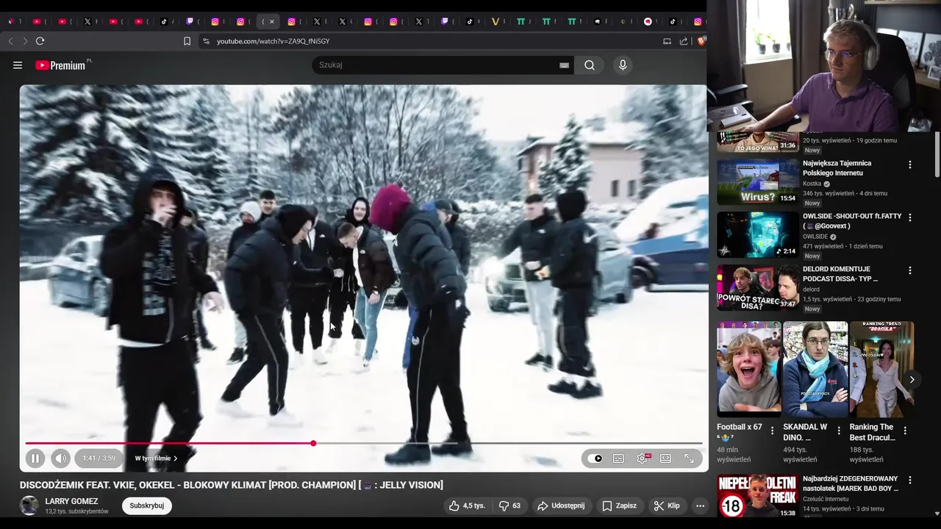The width and height of the screenshot is (941, 529).
Task: Click the progress bar scrubber dot
Action: pyautogui.click(x=313, y=444)
